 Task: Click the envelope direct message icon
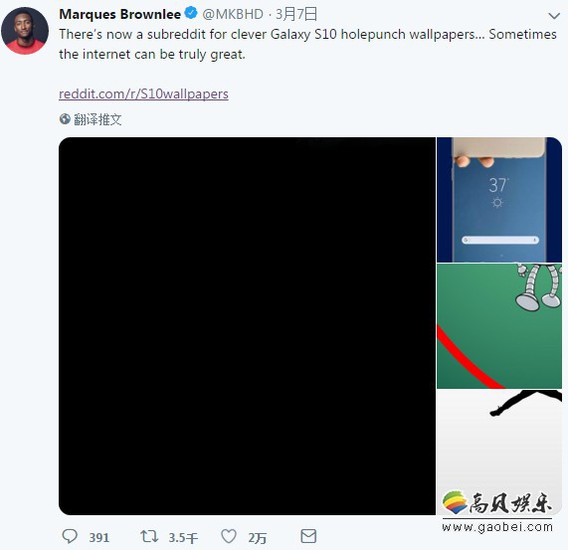[308, 536]
